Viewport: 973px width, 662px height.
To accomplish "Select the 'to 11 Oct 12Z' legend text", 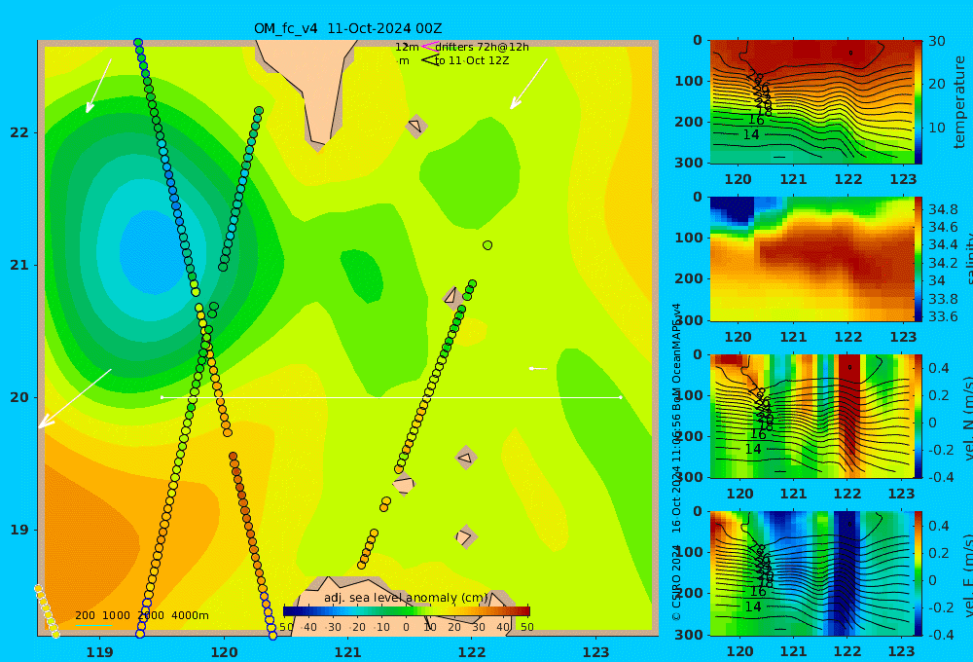I will tap(472, 61).
